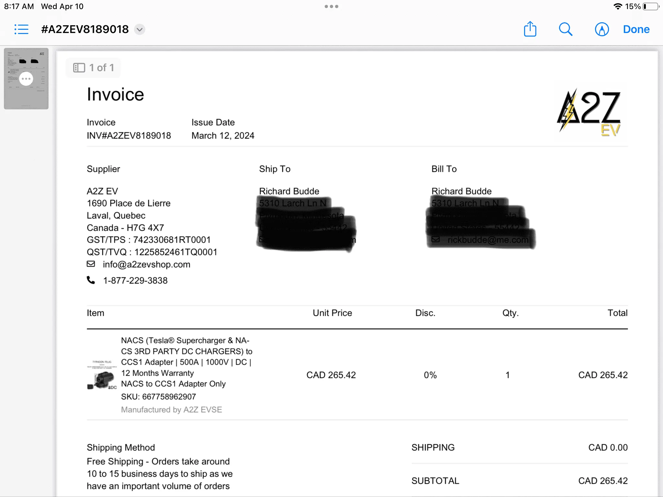Screen dimensions: 663x497
Task: Select the Laval, Quebec address line
Action: click(x=116, y=215)
